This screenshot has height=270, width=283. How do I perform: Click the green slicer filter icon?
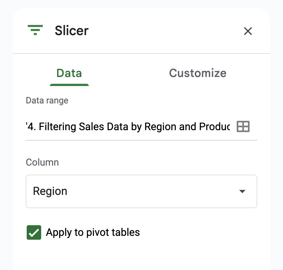35,30
